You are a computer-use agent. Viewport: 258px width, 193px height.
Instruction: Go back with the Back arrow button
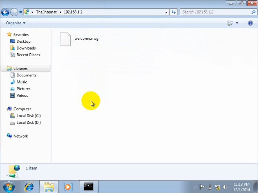pos(5,12)
